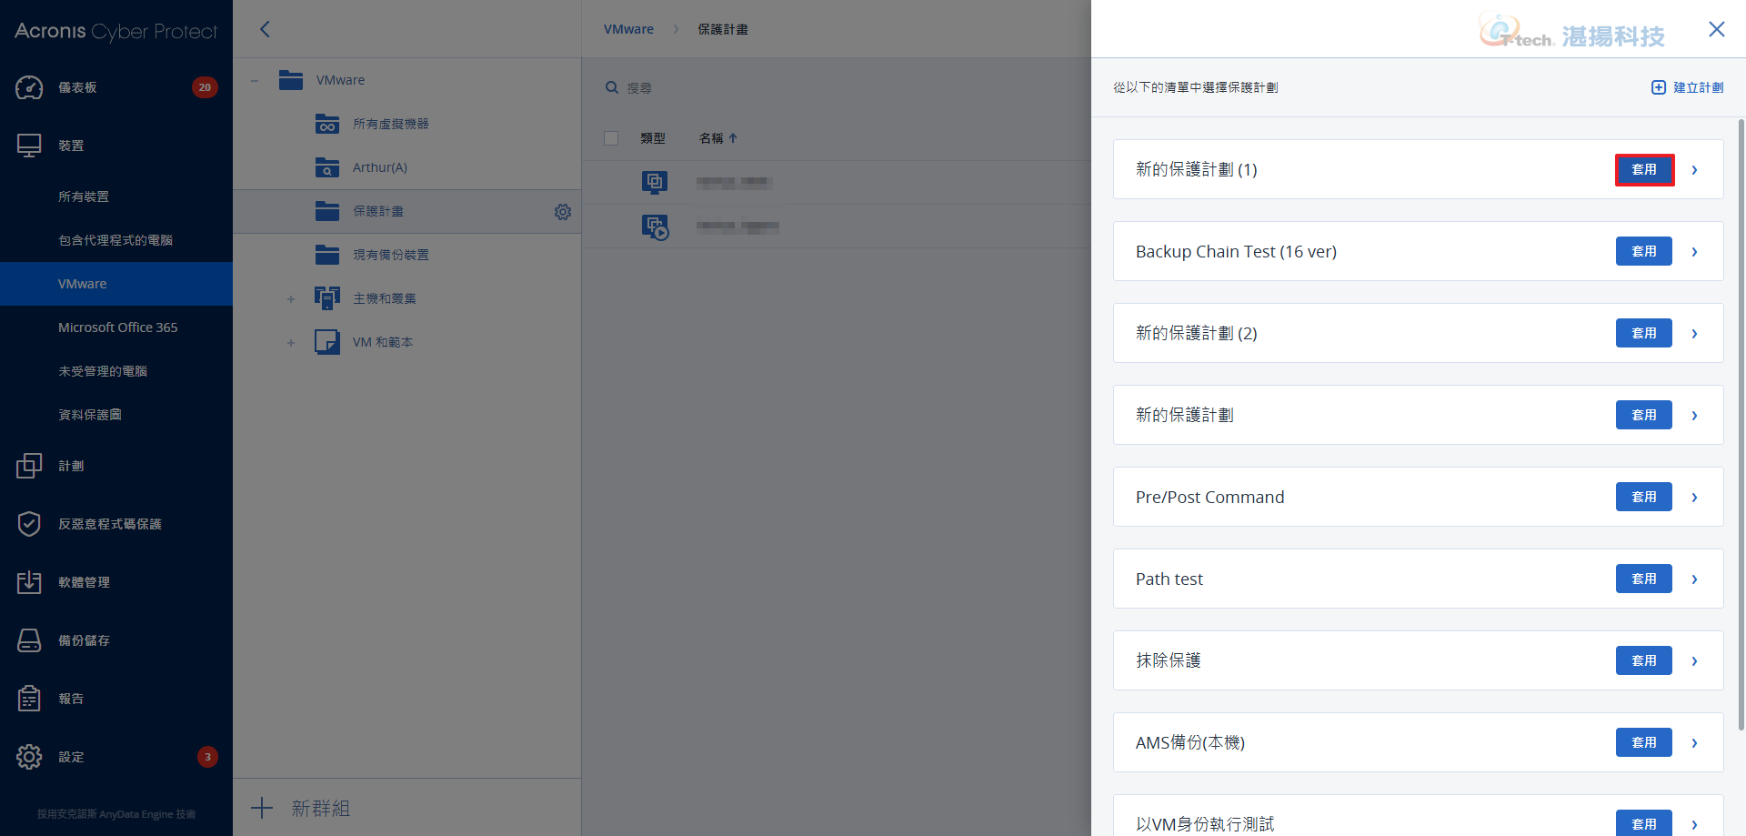Image resolution: width=1746 pixels, height=836 pixels.
Task: Click the plan list vertical scrollbar
Action: [x=1741, y=424]
